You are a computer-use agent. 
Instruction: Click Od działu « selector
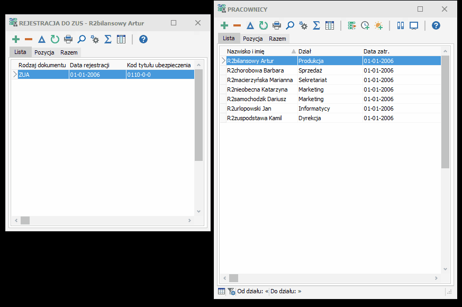point(253,291)
